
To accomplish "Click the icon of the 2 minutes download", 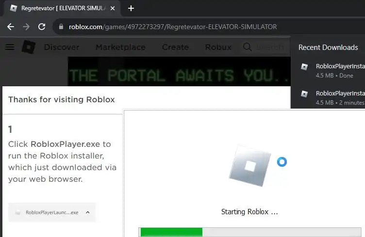I will 304,94.
